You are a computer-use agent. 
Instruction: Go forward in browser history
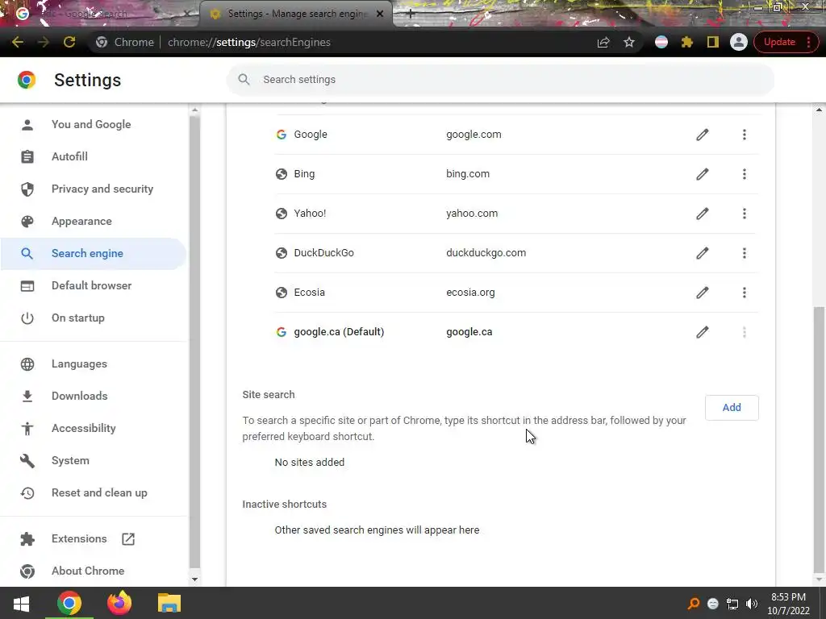click(44, 42)
